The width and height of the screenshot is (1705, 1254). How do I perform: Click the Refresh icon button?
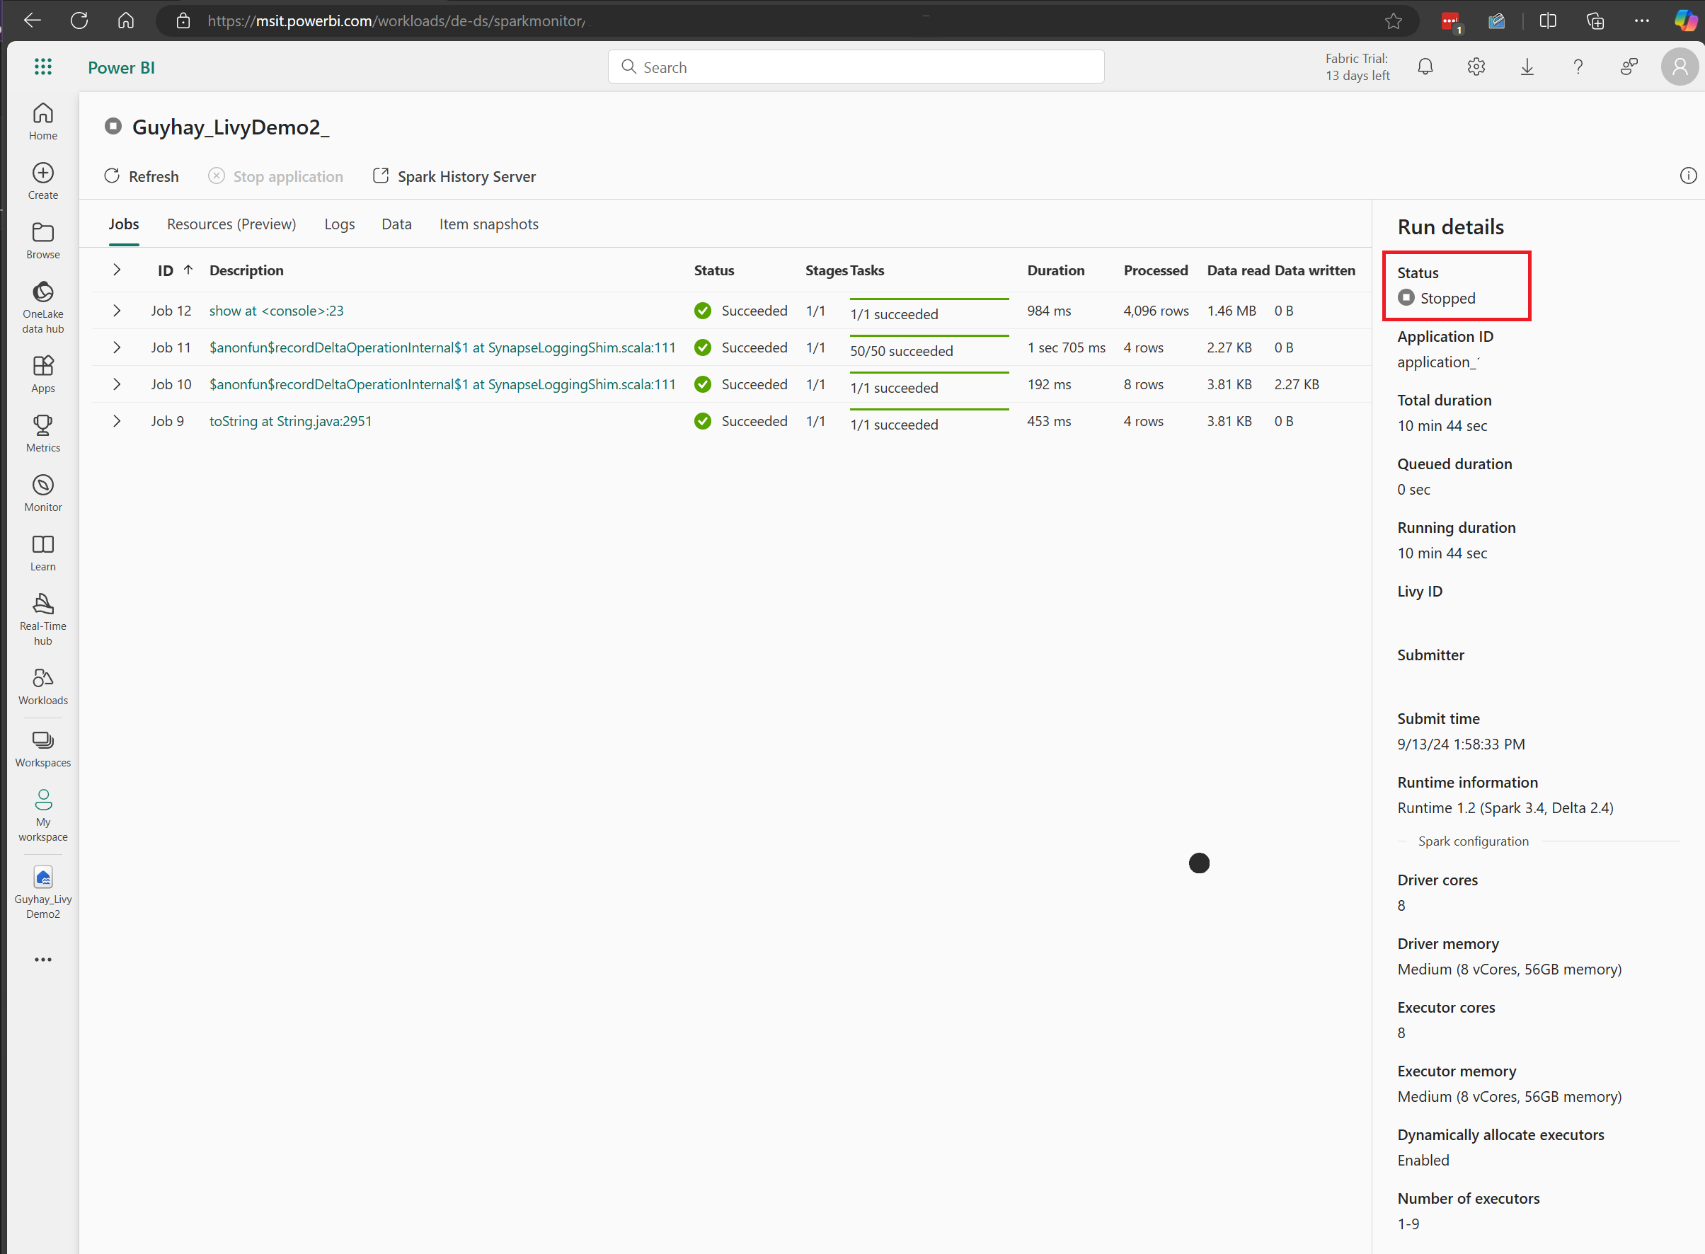point(113,176)
